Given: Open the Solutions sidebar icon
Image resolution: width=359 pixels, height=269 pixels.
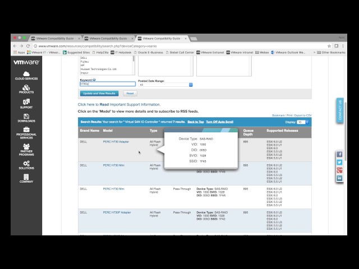Looking at the screenshot, I should pos(26,165).
